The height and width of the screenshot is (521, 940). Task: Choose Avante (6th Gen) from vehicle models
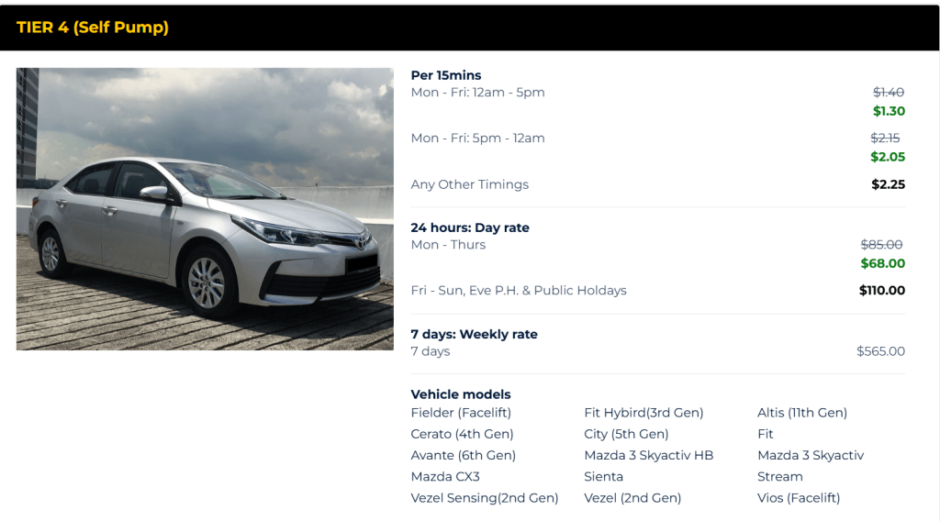pos(463,455)
